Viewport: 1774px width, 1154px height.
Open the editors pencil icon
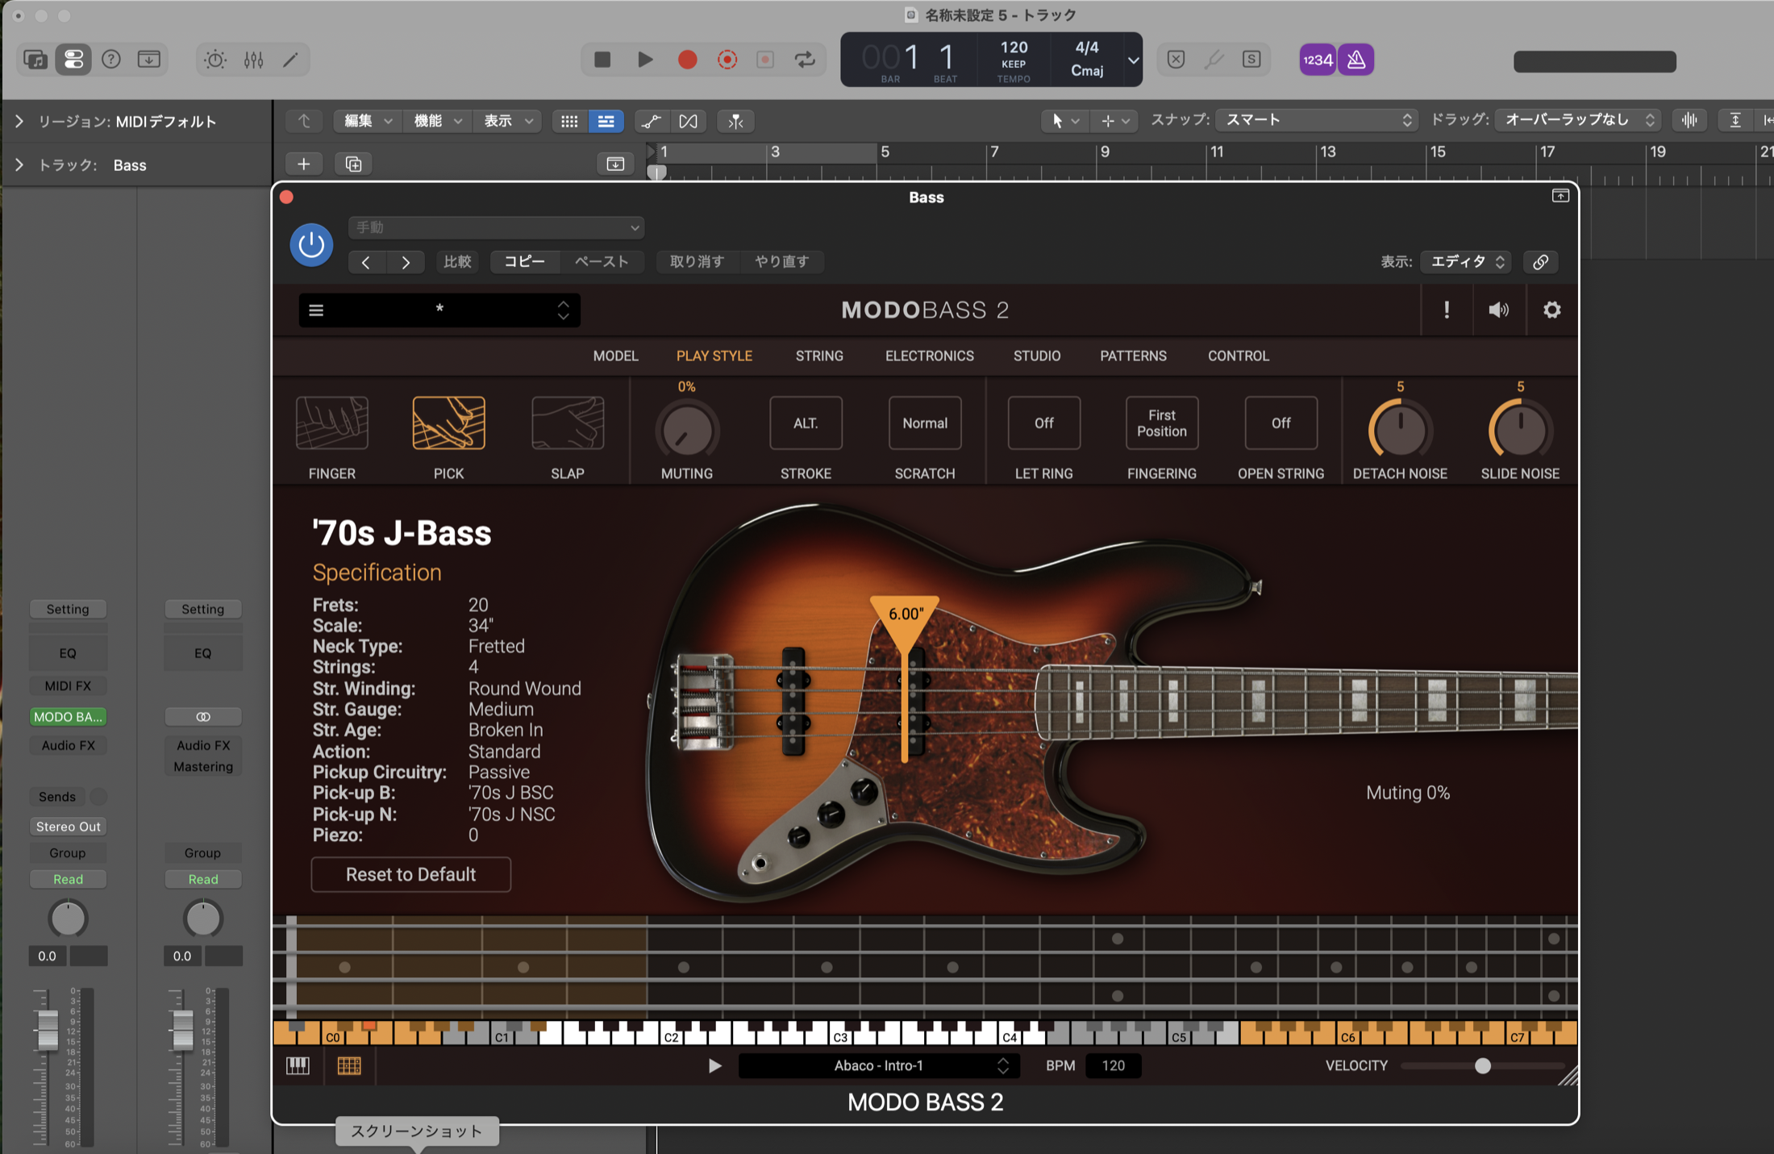click(291, 59)
